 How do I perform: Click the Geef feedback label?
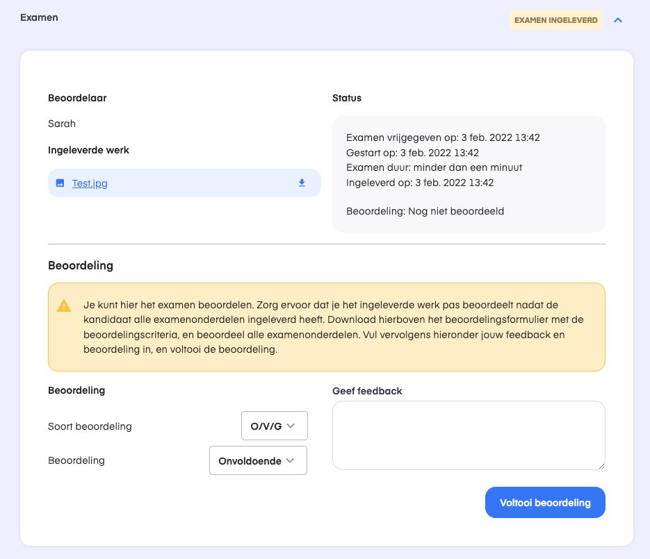point(367,391)
